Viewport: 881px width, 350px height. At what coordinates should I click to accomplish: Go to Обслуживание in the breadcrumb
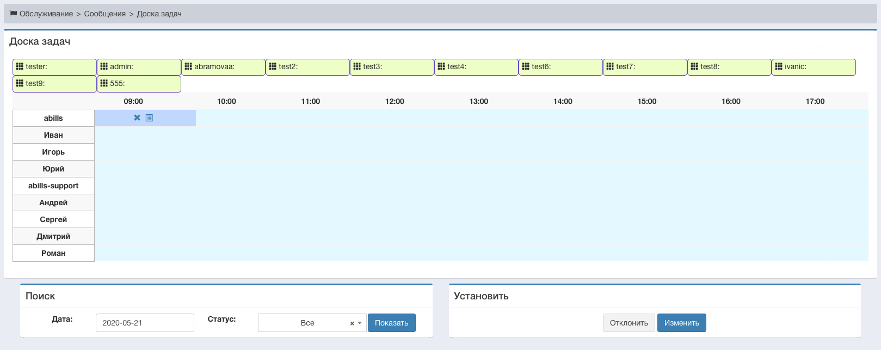(46, 14)
